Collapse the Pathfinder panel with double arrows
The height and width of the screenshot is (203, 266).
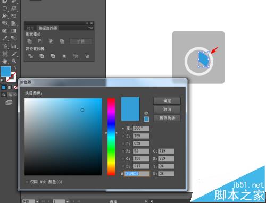tap(86, 23)
